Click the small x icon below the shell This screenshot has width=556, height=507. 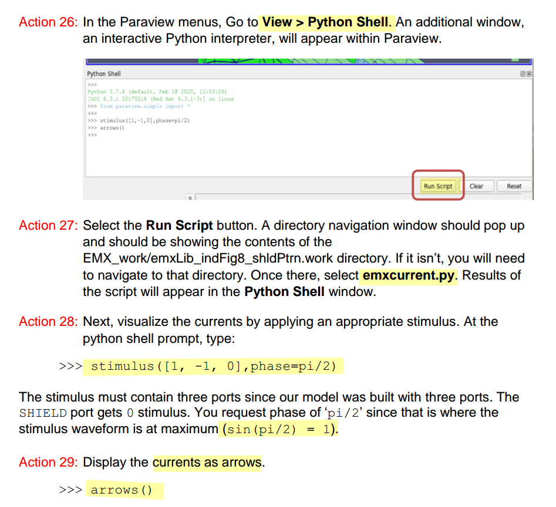pos(190,198)
